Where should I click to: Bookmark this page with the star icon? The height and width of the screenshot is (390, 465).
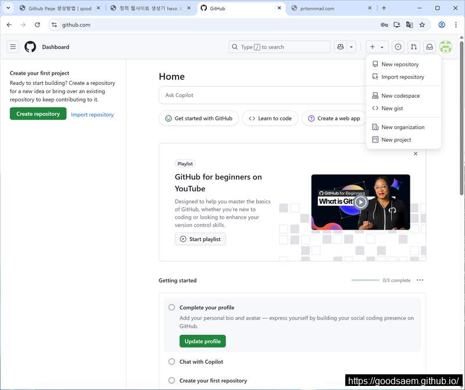[x=422, y=25]
